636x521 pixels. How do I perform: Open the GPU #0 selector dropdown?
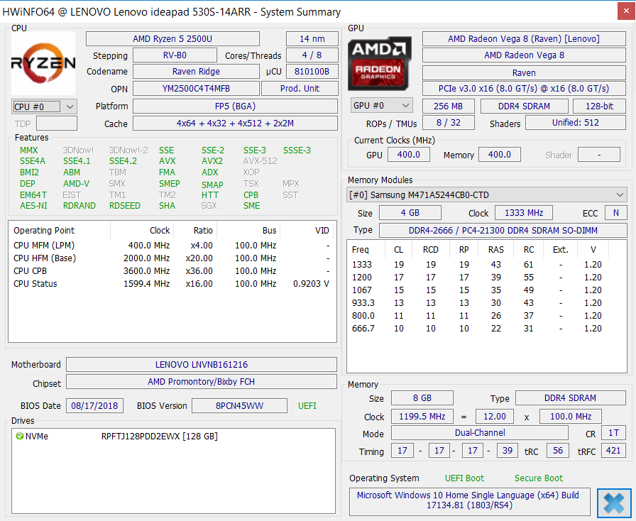click(x=381, y=106)
